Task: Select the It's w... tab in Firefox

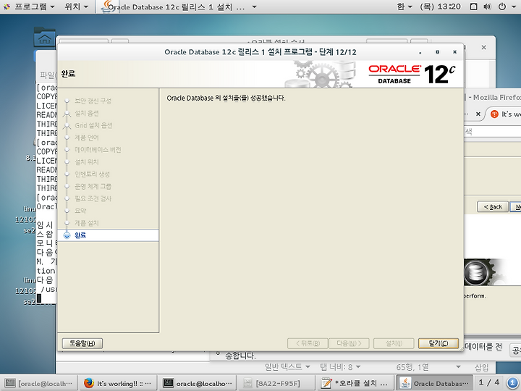Action: point(505,114)
